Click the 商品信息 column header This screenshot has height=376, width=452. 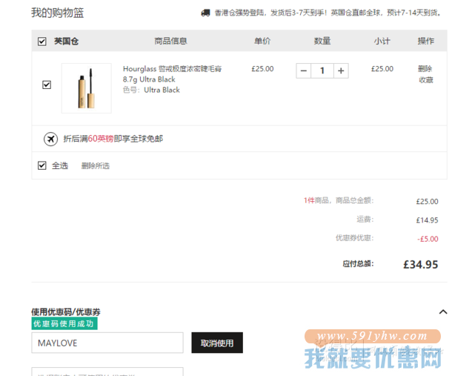pyautogui.click(x=171, y=41)
